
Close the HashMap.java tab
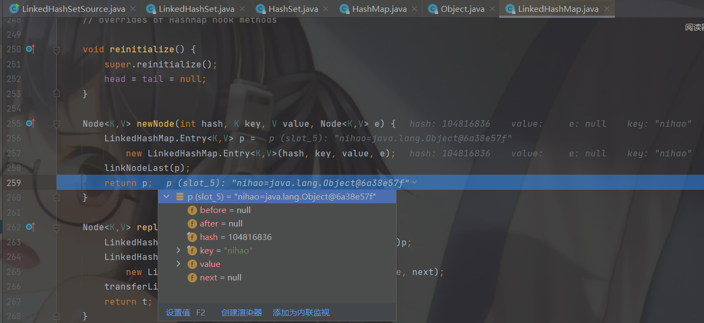413,9
